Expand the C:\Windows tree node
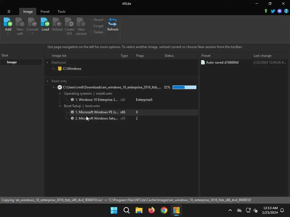The image size is (290, 217). pos(53,69)
